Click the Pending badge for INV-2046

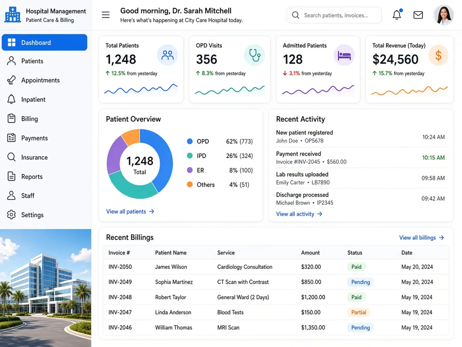tap(360, 328)
